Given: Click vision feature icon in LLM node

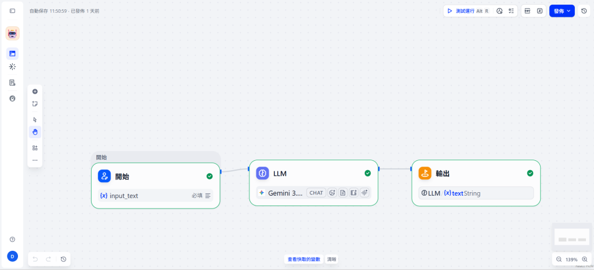Looking at the screenshot, I should click(x=332, y=193).
